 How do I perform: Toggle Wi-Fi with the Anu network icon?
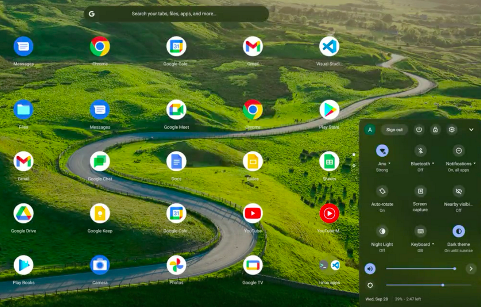(x=382, y=151)
